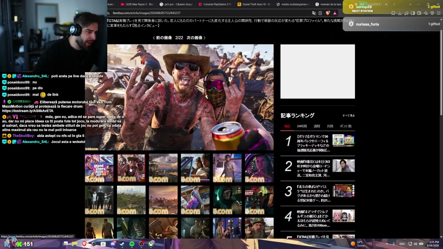Open the Brave hamburger menu
The width and height of the screenshot is (443, 249).
coord(439,13)
